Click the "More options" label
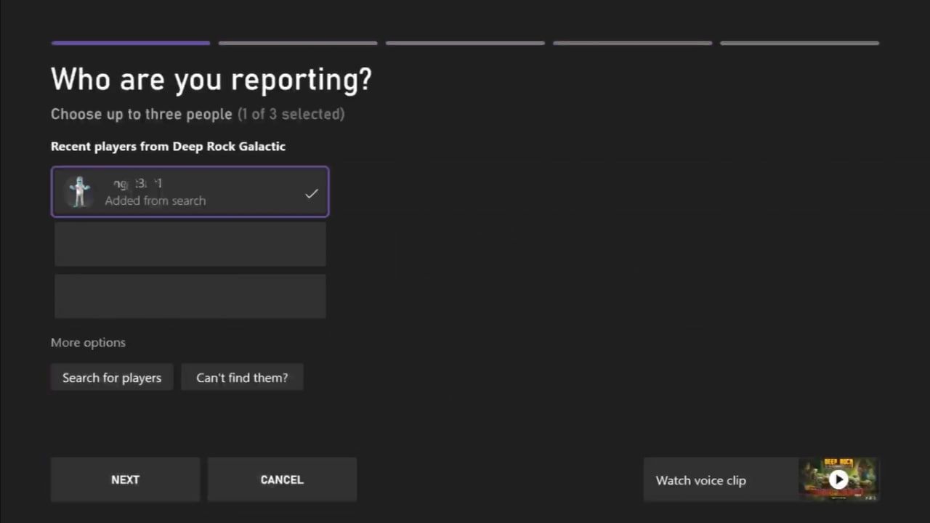 pos(88,342)
